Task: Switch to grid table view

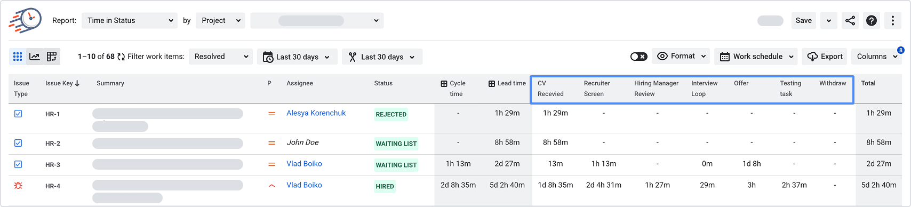Action: 18,57
